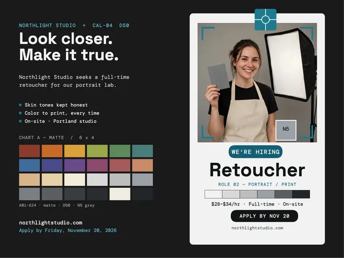The width and height of the screenshot is (344, 258).
Task: Click the 'D50' label in top header
Action: click(x=124, y=25)
